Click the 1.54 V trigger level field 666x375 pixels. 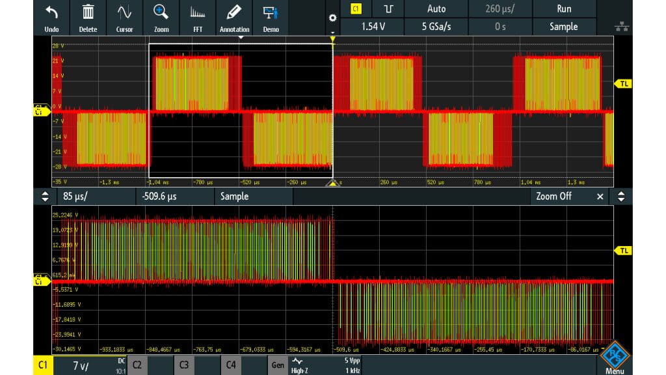coord(373,27)
